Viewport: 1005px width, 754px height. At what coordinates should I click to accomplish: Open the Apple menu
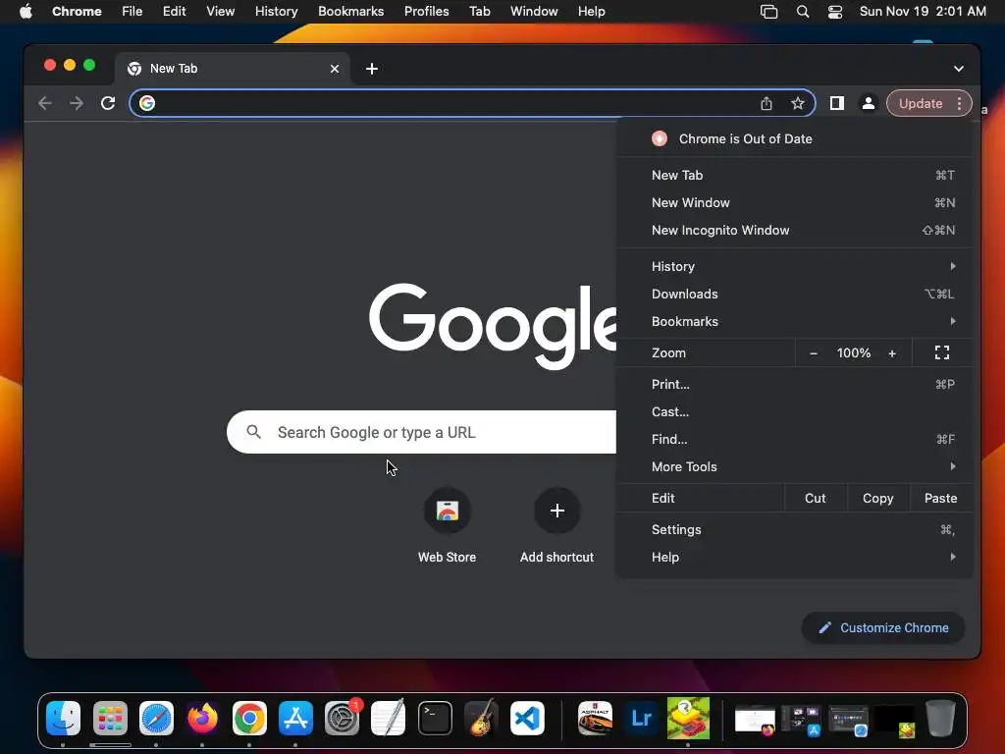pyautogui.click(x=26, y=12)
